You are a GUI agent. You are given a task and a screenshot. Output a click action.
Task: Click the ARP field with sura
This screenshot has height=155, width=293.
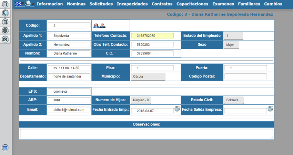point(69,100)
